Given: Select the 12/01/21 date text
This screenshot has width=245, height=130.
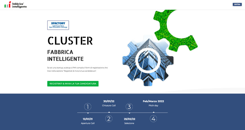Looking at the screenshot, I should coord(88,119).
